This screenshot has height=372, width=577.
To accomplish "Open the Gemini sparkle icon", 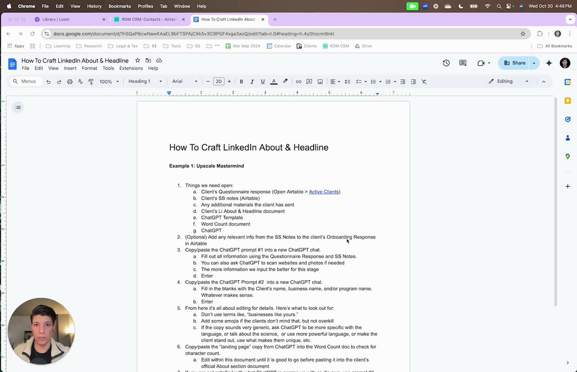I will (549, 63).
